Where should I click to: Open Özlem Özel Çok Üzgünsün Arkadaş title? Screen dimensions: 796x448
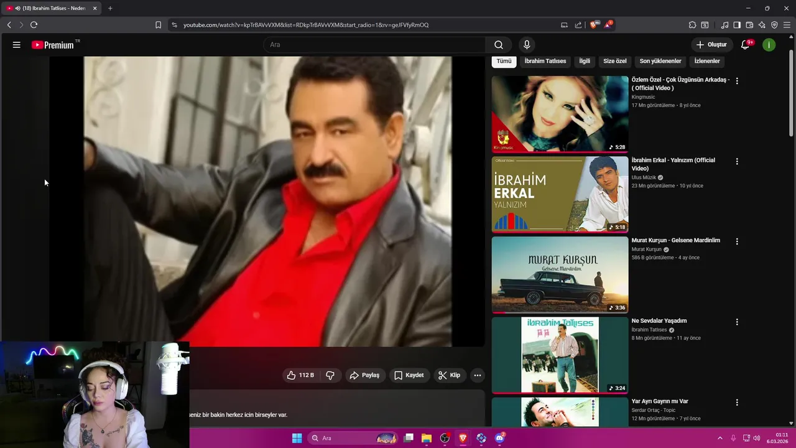coord(680,84)
